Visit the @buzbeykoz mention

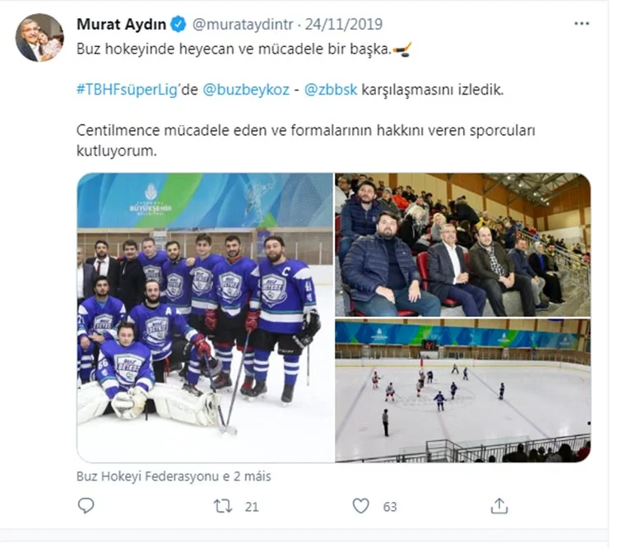(246, 90)
